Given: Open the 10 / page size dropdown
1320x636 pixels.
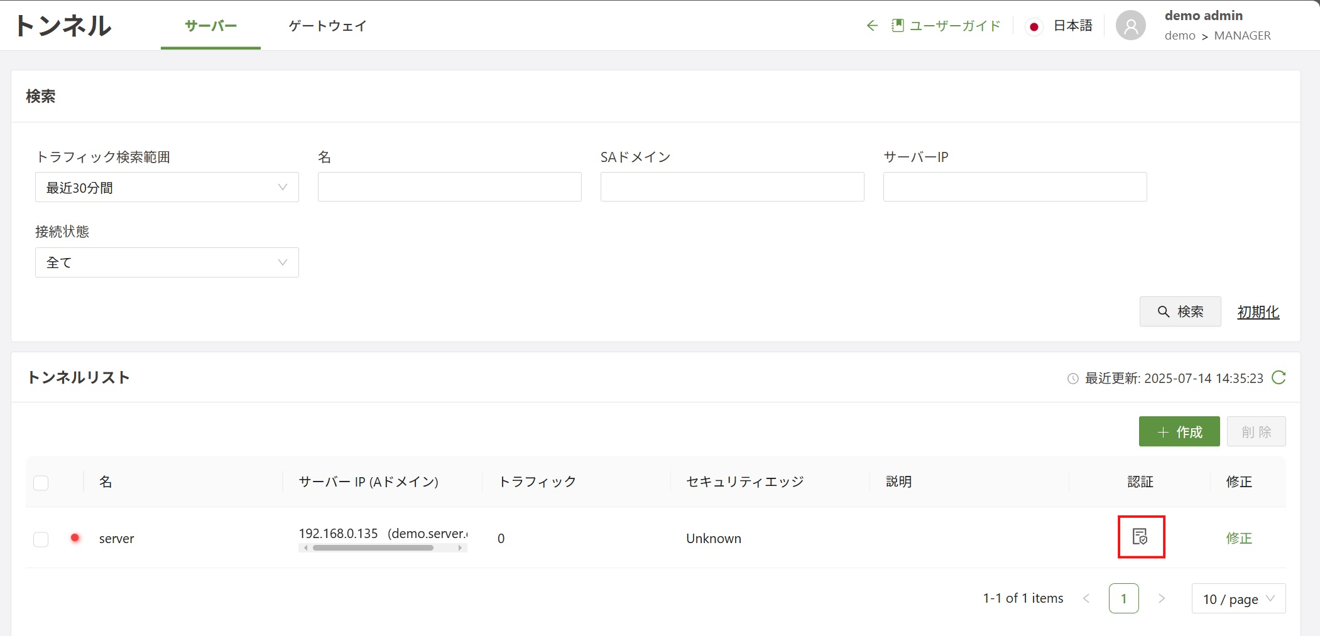Looking at the screenshot, I should 1238,599.
